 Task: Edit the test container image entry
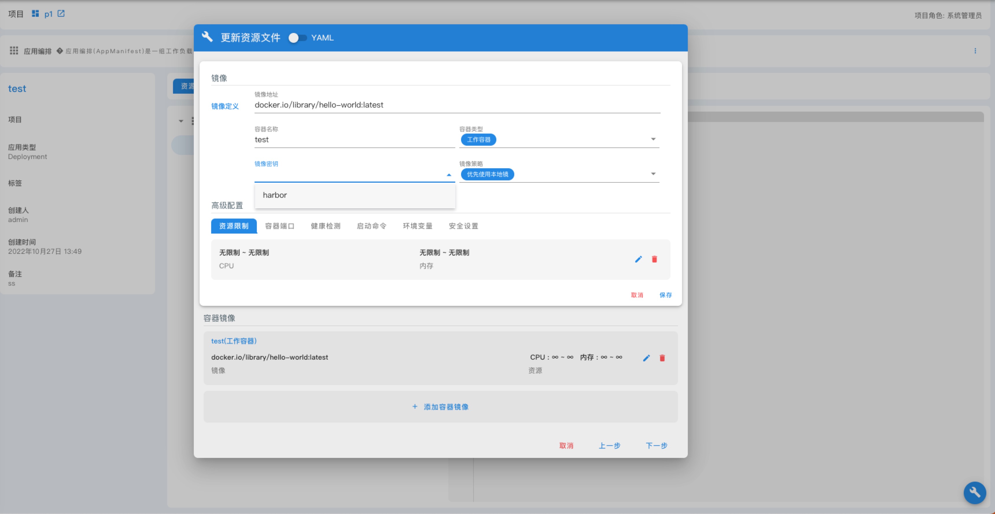point(646,358)
